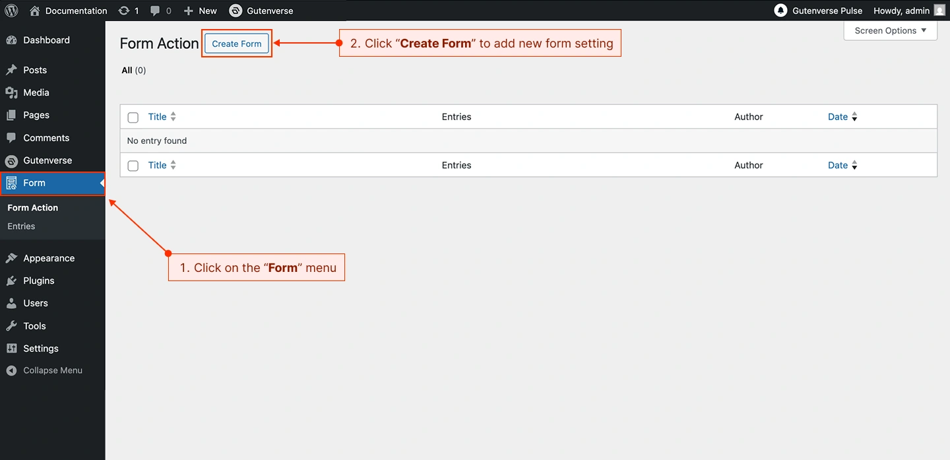Expand the Screen Options dropdown

tap(890, 30)
